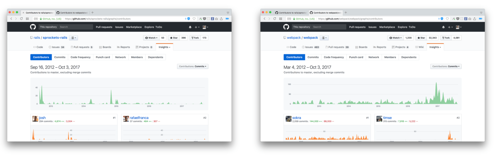Open notifications bell in sprockets-rails window
The image size is (494, 159).
click(x=190, y=27)
